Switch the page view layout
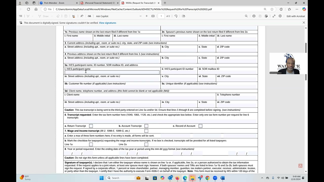Viewport: 324px width, 182px height. click(184, 16)
